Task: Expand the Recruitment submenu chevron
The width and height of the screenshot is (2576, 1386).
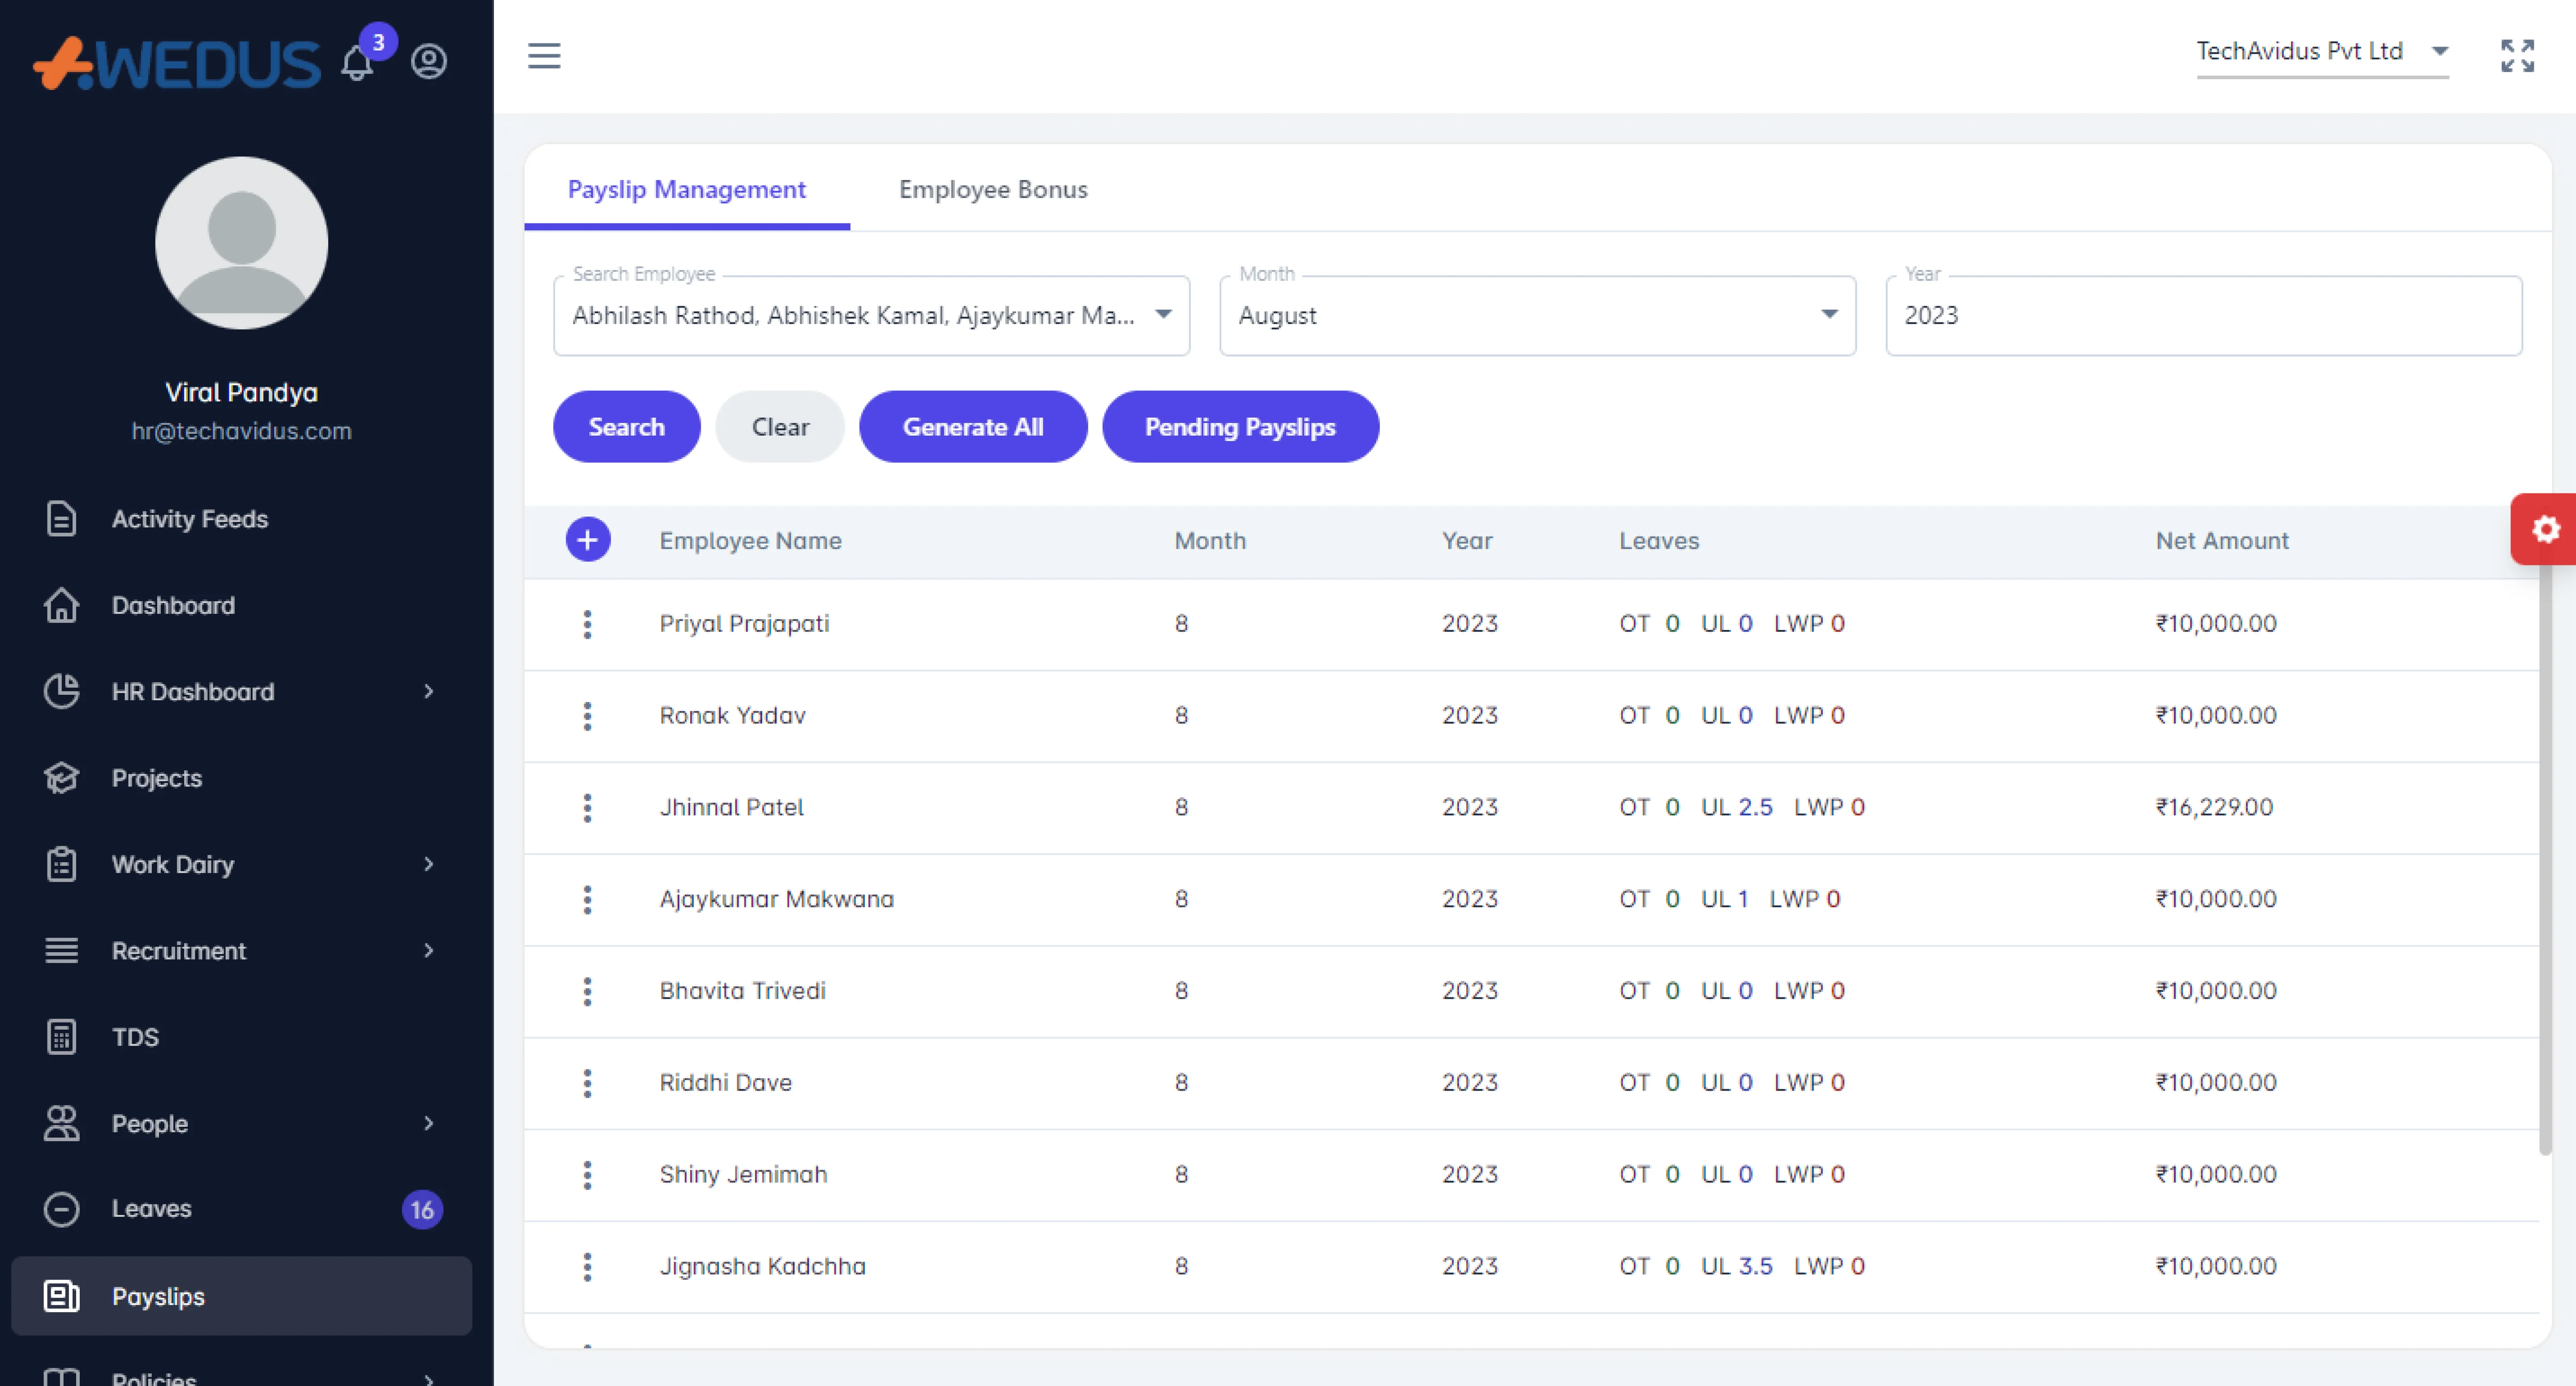Action: (x=429, y=950)
